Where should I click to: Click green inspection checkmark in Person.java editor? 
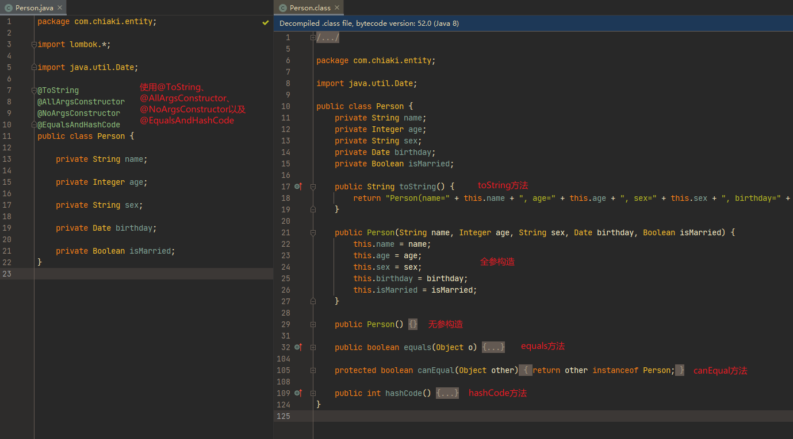click(265, 22)
